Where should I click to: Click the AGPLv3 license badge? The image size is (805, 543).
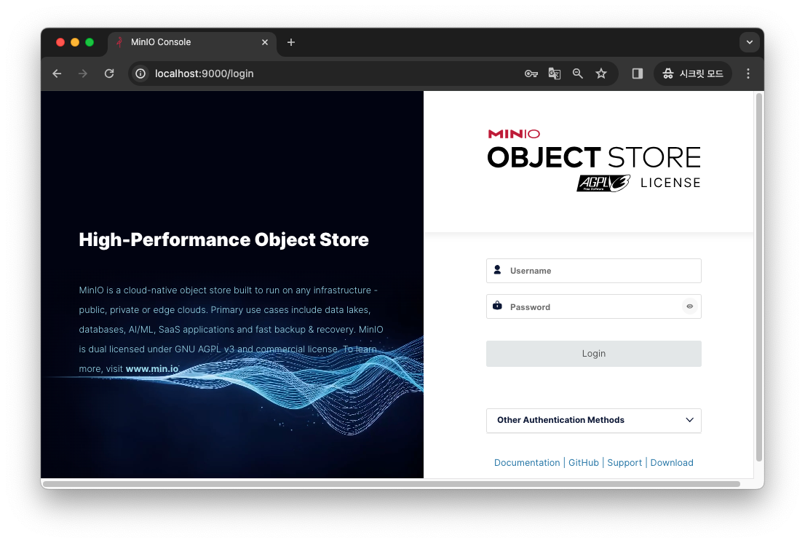603,183
